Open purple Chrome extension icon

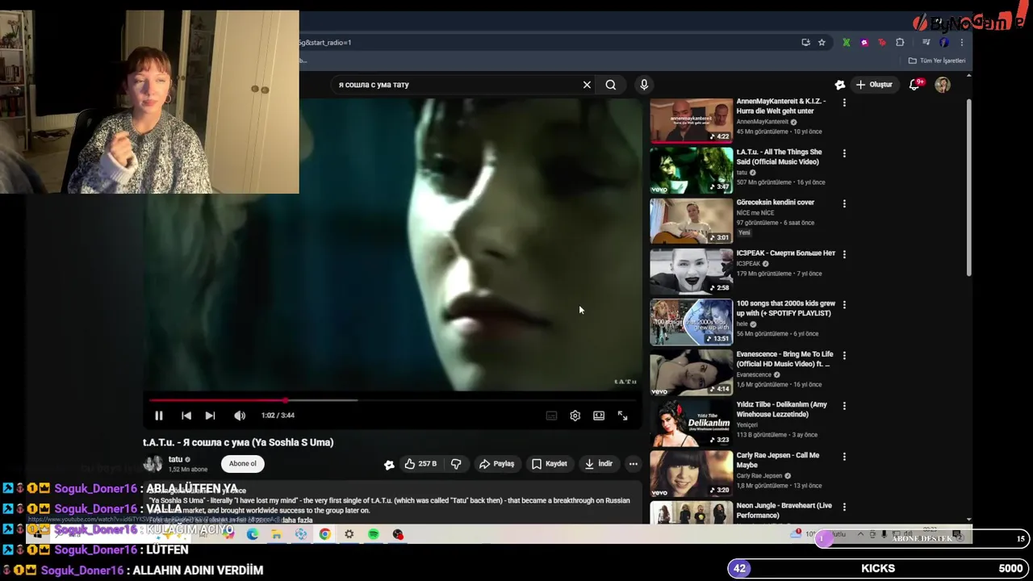[864, 43]
